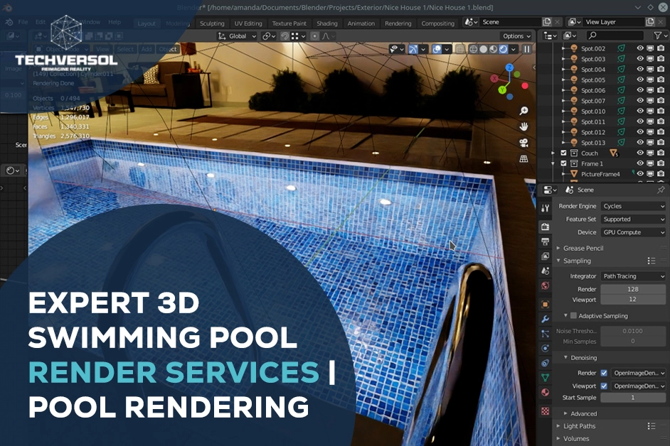Click the search magnifier in the outliner
Image resolution: width=670 pixels, height=446 pixels.
coord(592,36)
